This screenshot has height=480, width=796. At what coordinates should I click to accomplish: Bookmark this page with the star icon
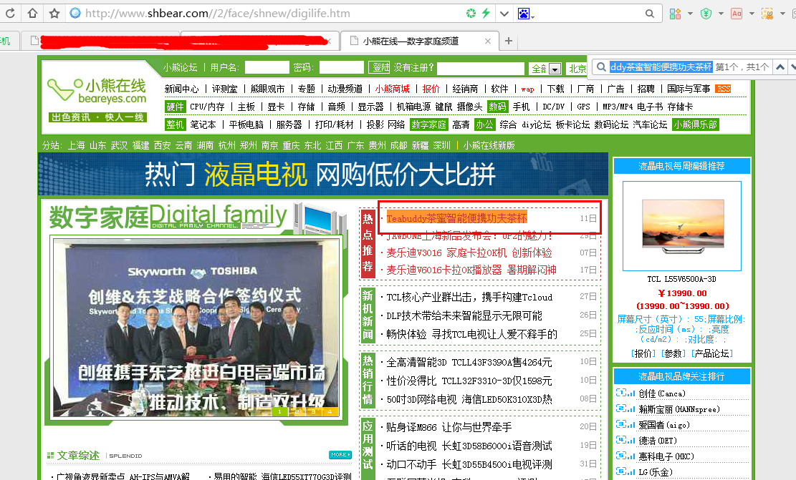54,13
